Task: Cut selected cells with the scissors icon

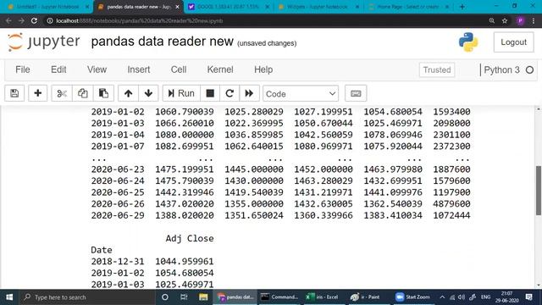Action: point(62,93)
